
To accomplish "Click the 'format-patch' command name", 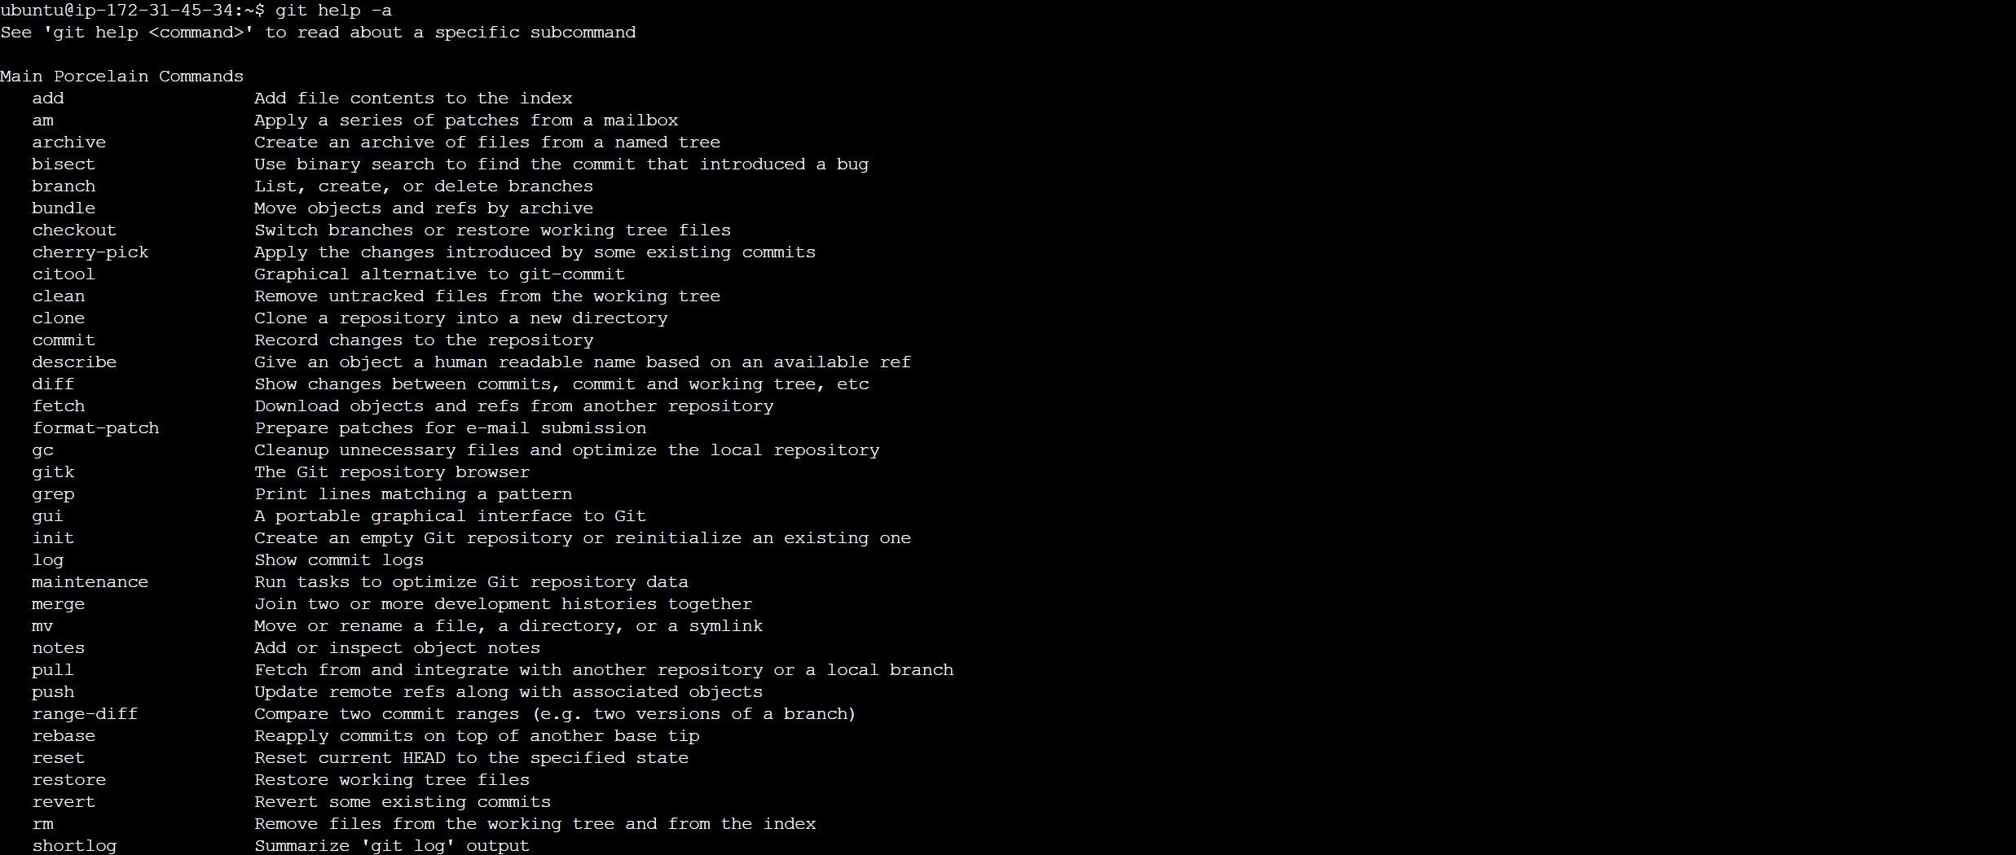I will (x=96, y=428).
